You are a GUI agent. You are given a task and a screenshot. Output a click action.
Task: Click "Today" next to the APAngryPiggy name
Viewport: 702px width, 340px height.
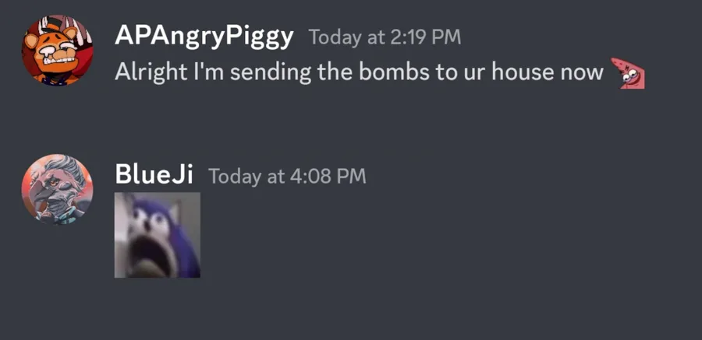[335, 37]
